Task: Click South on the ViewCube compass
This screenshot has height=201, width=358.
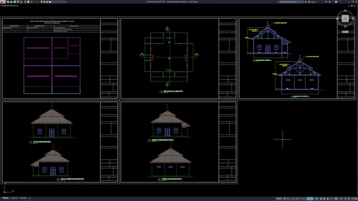Action: 345,26
